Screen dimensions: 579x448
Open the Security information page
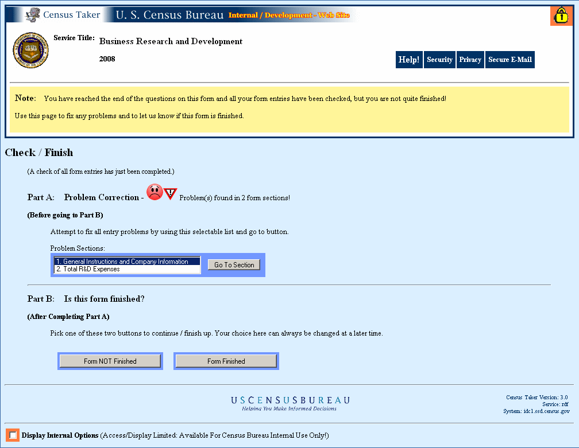(x=439, y=60)
